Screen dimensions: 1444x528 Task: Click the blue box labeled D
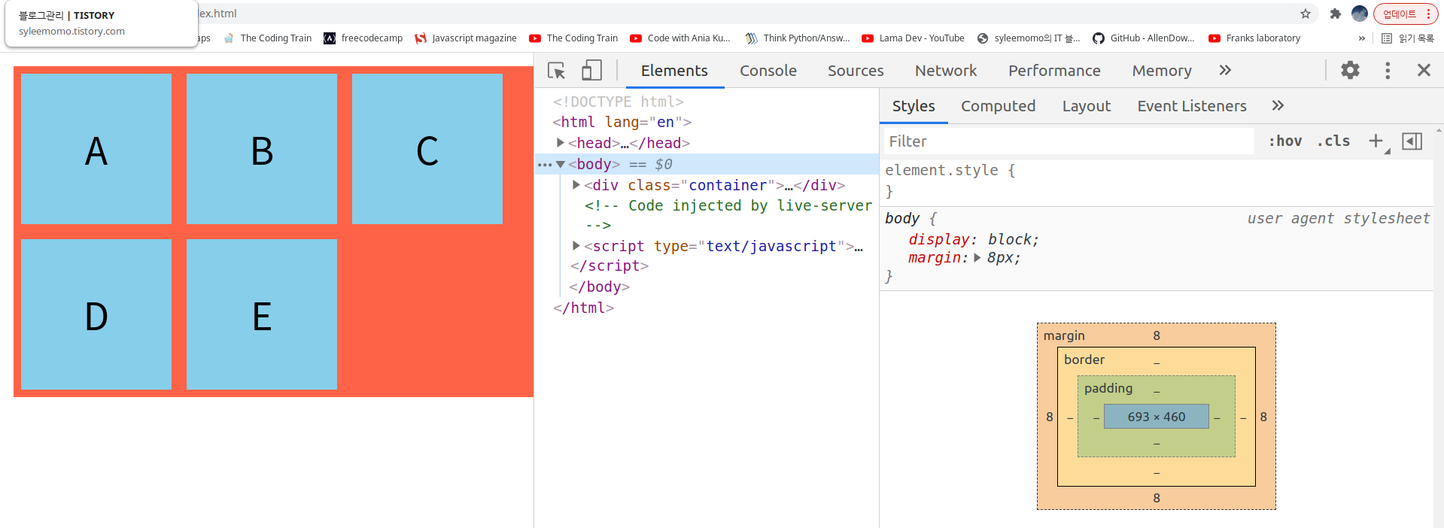point(96,314)
